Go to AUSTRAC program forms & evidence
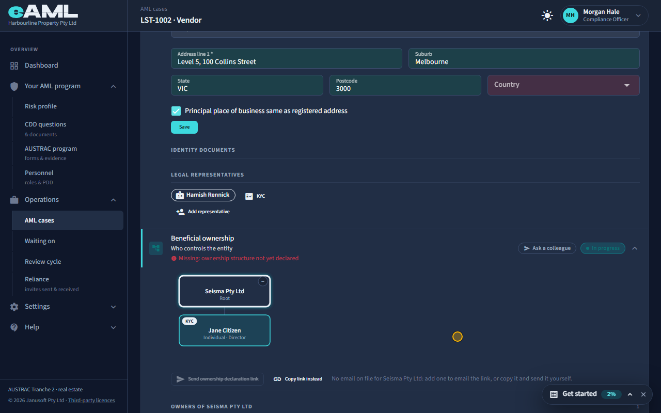The image size is (661, 413). 68,153
